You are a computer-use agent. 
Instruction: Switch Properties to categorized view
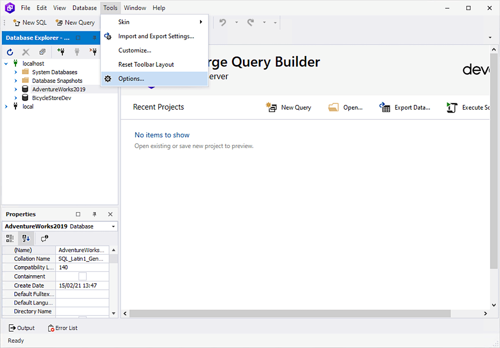tap(10, 238)
